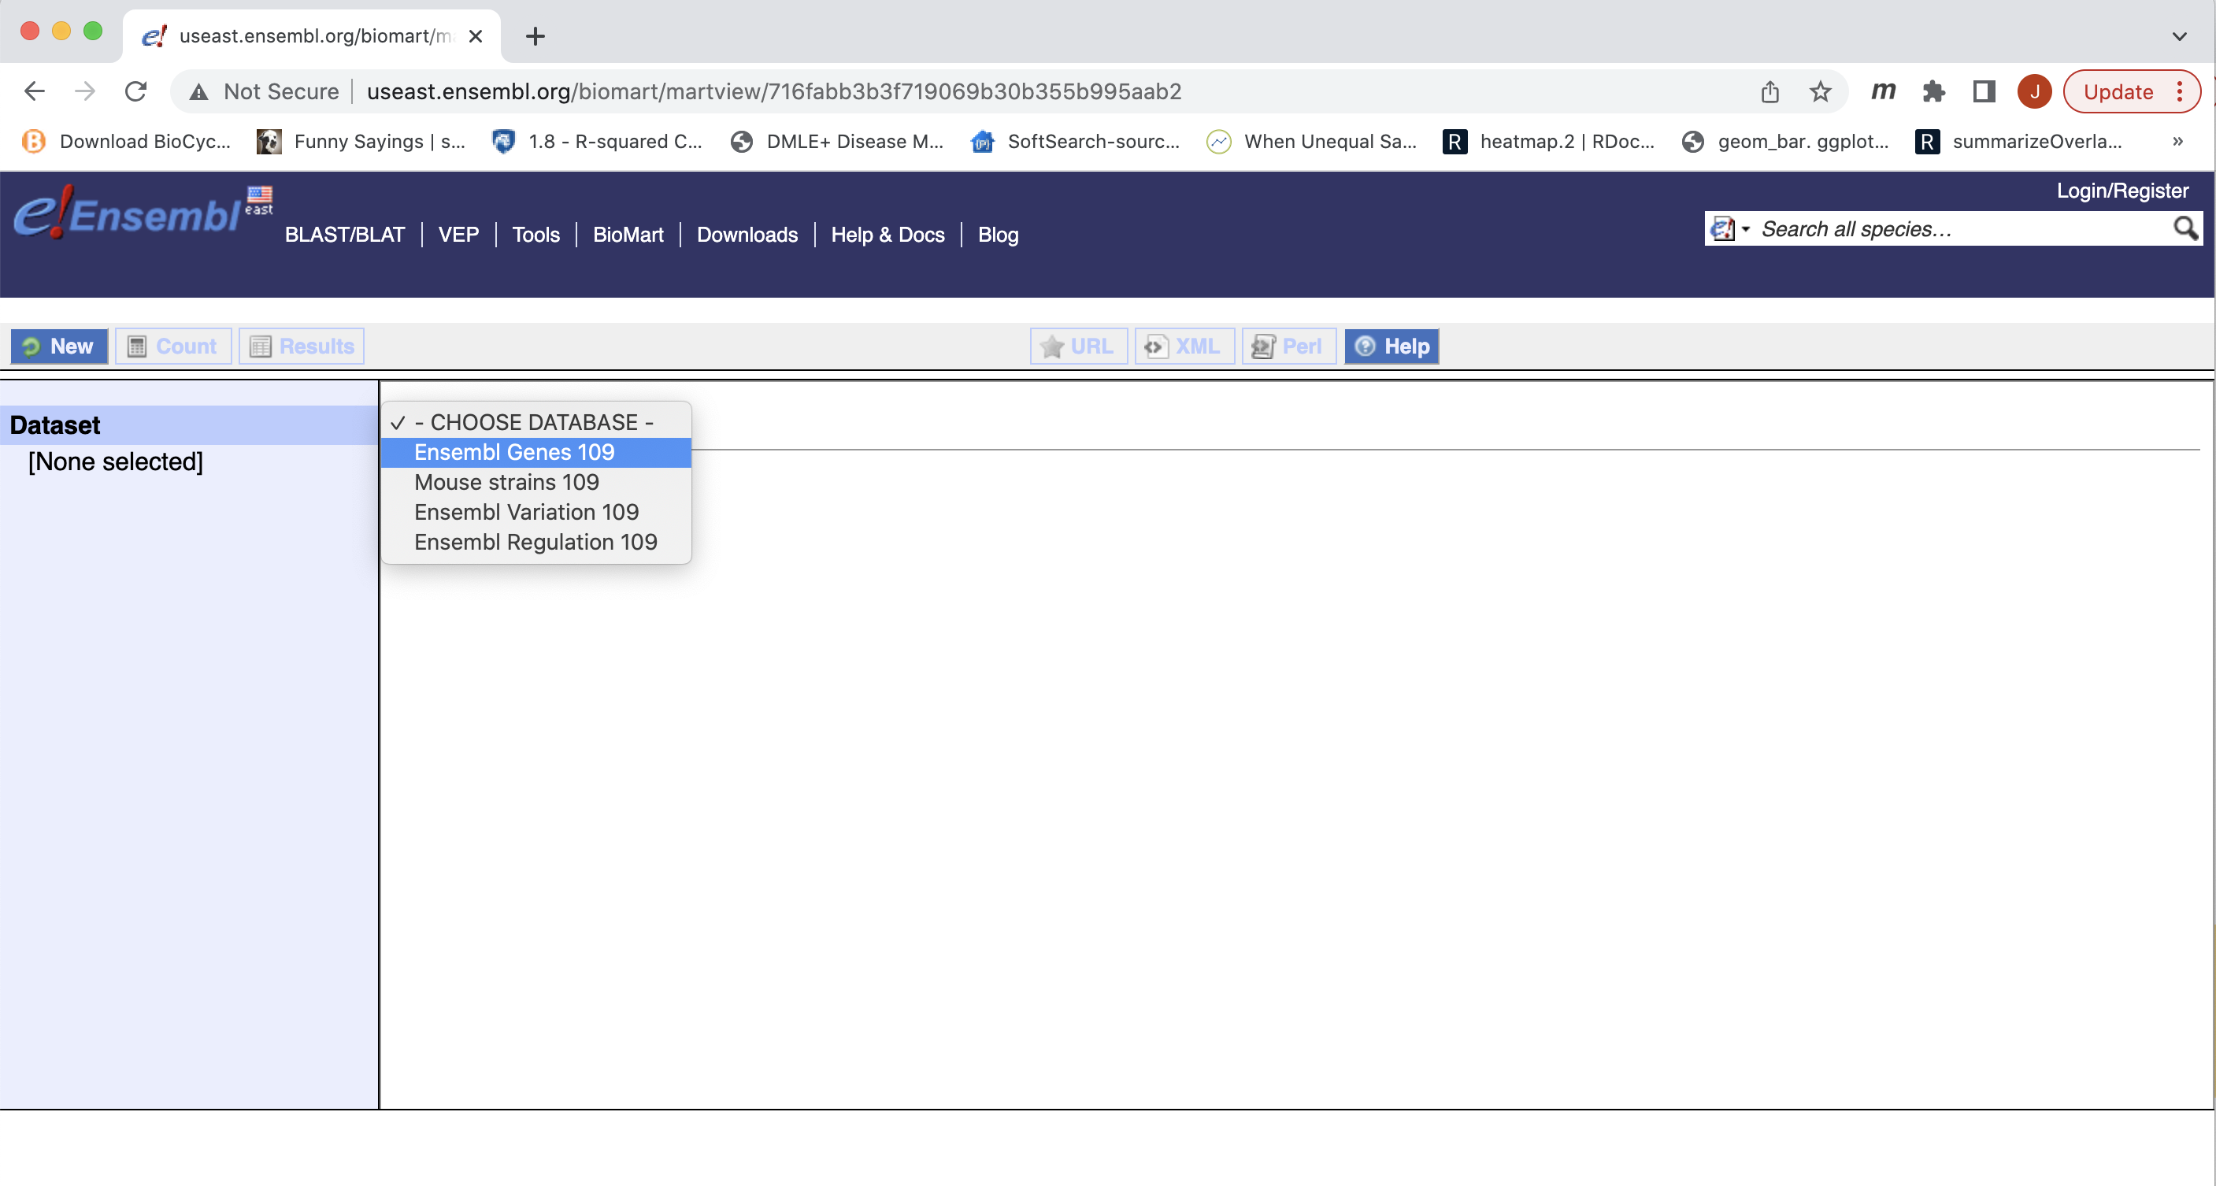Open 1.8 - R-squared bookmark
The width and height of the screenshot is (2216, 1186).
coord(597,141)
